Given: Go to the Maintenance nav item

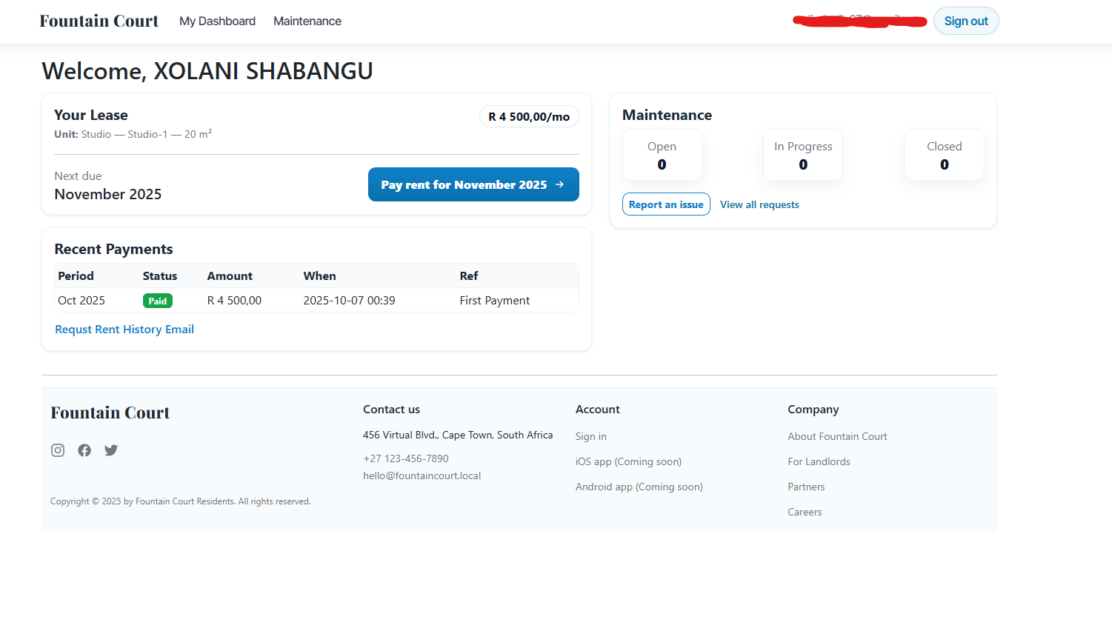Looking at the screenshot, I should tap(307, 21).
